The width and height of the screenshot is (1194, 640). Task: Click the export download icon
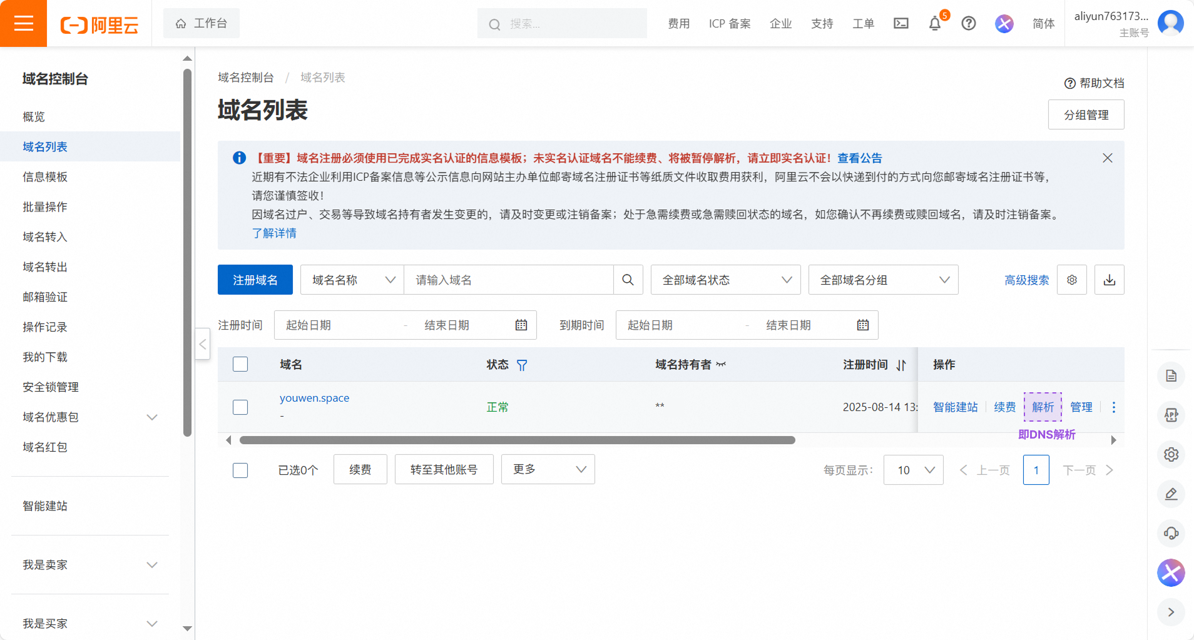point(1110,280)
